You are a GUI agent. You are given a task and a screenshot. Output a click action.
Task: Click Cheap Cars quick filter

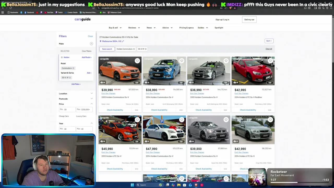(64, 116)
